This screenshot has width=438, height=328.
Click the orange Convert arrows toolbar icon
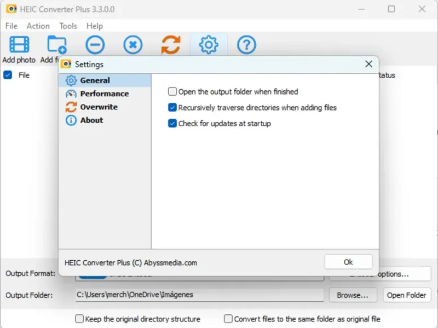pyautogui.click(x=171, y=45)
